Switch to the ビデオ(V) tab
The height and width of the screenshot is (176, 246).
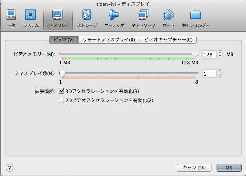[64, 40]
